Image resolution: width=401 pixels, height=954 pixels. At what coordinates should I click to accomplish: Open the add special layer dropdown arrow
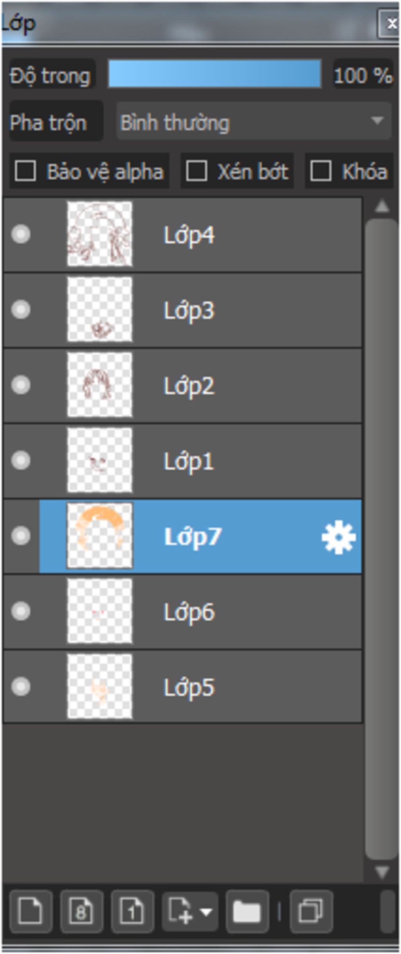click(206, 912)
